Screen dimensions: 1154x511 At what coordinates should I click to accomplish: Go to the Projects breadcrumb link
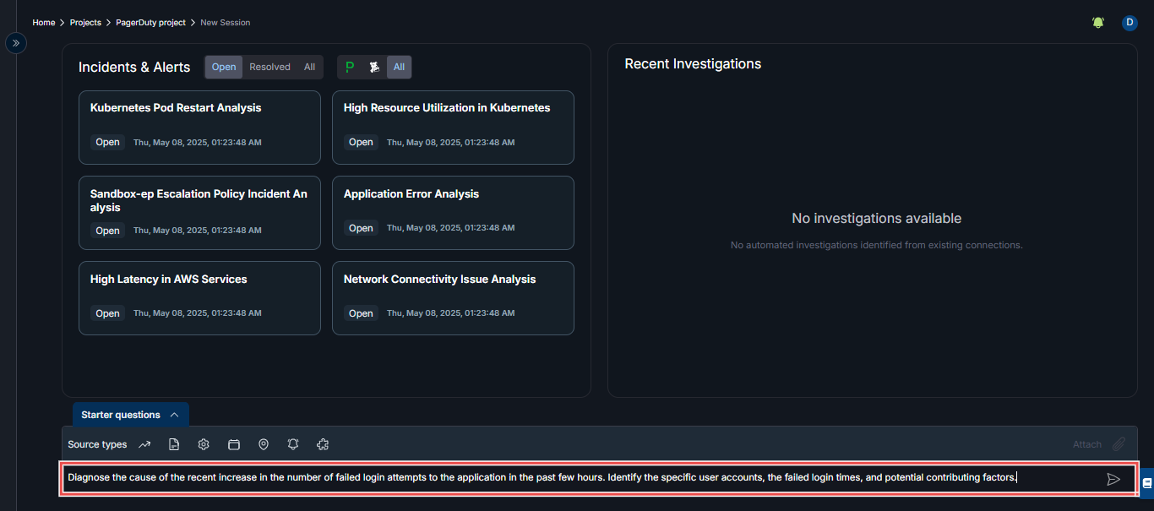tap(84, 22)
